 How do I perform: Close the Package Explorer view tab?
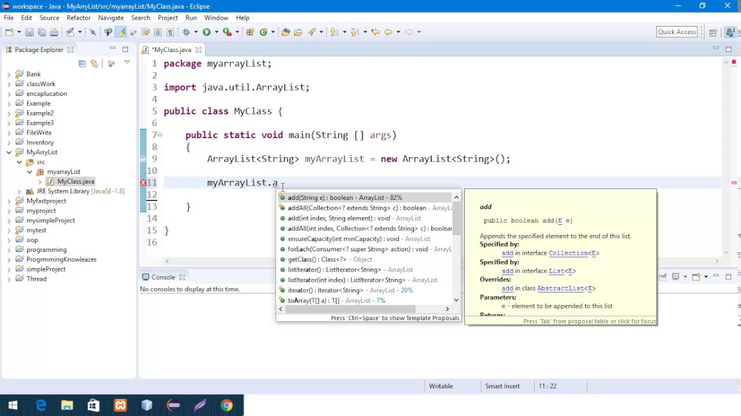pyautogui.click(x=71, y=50)
